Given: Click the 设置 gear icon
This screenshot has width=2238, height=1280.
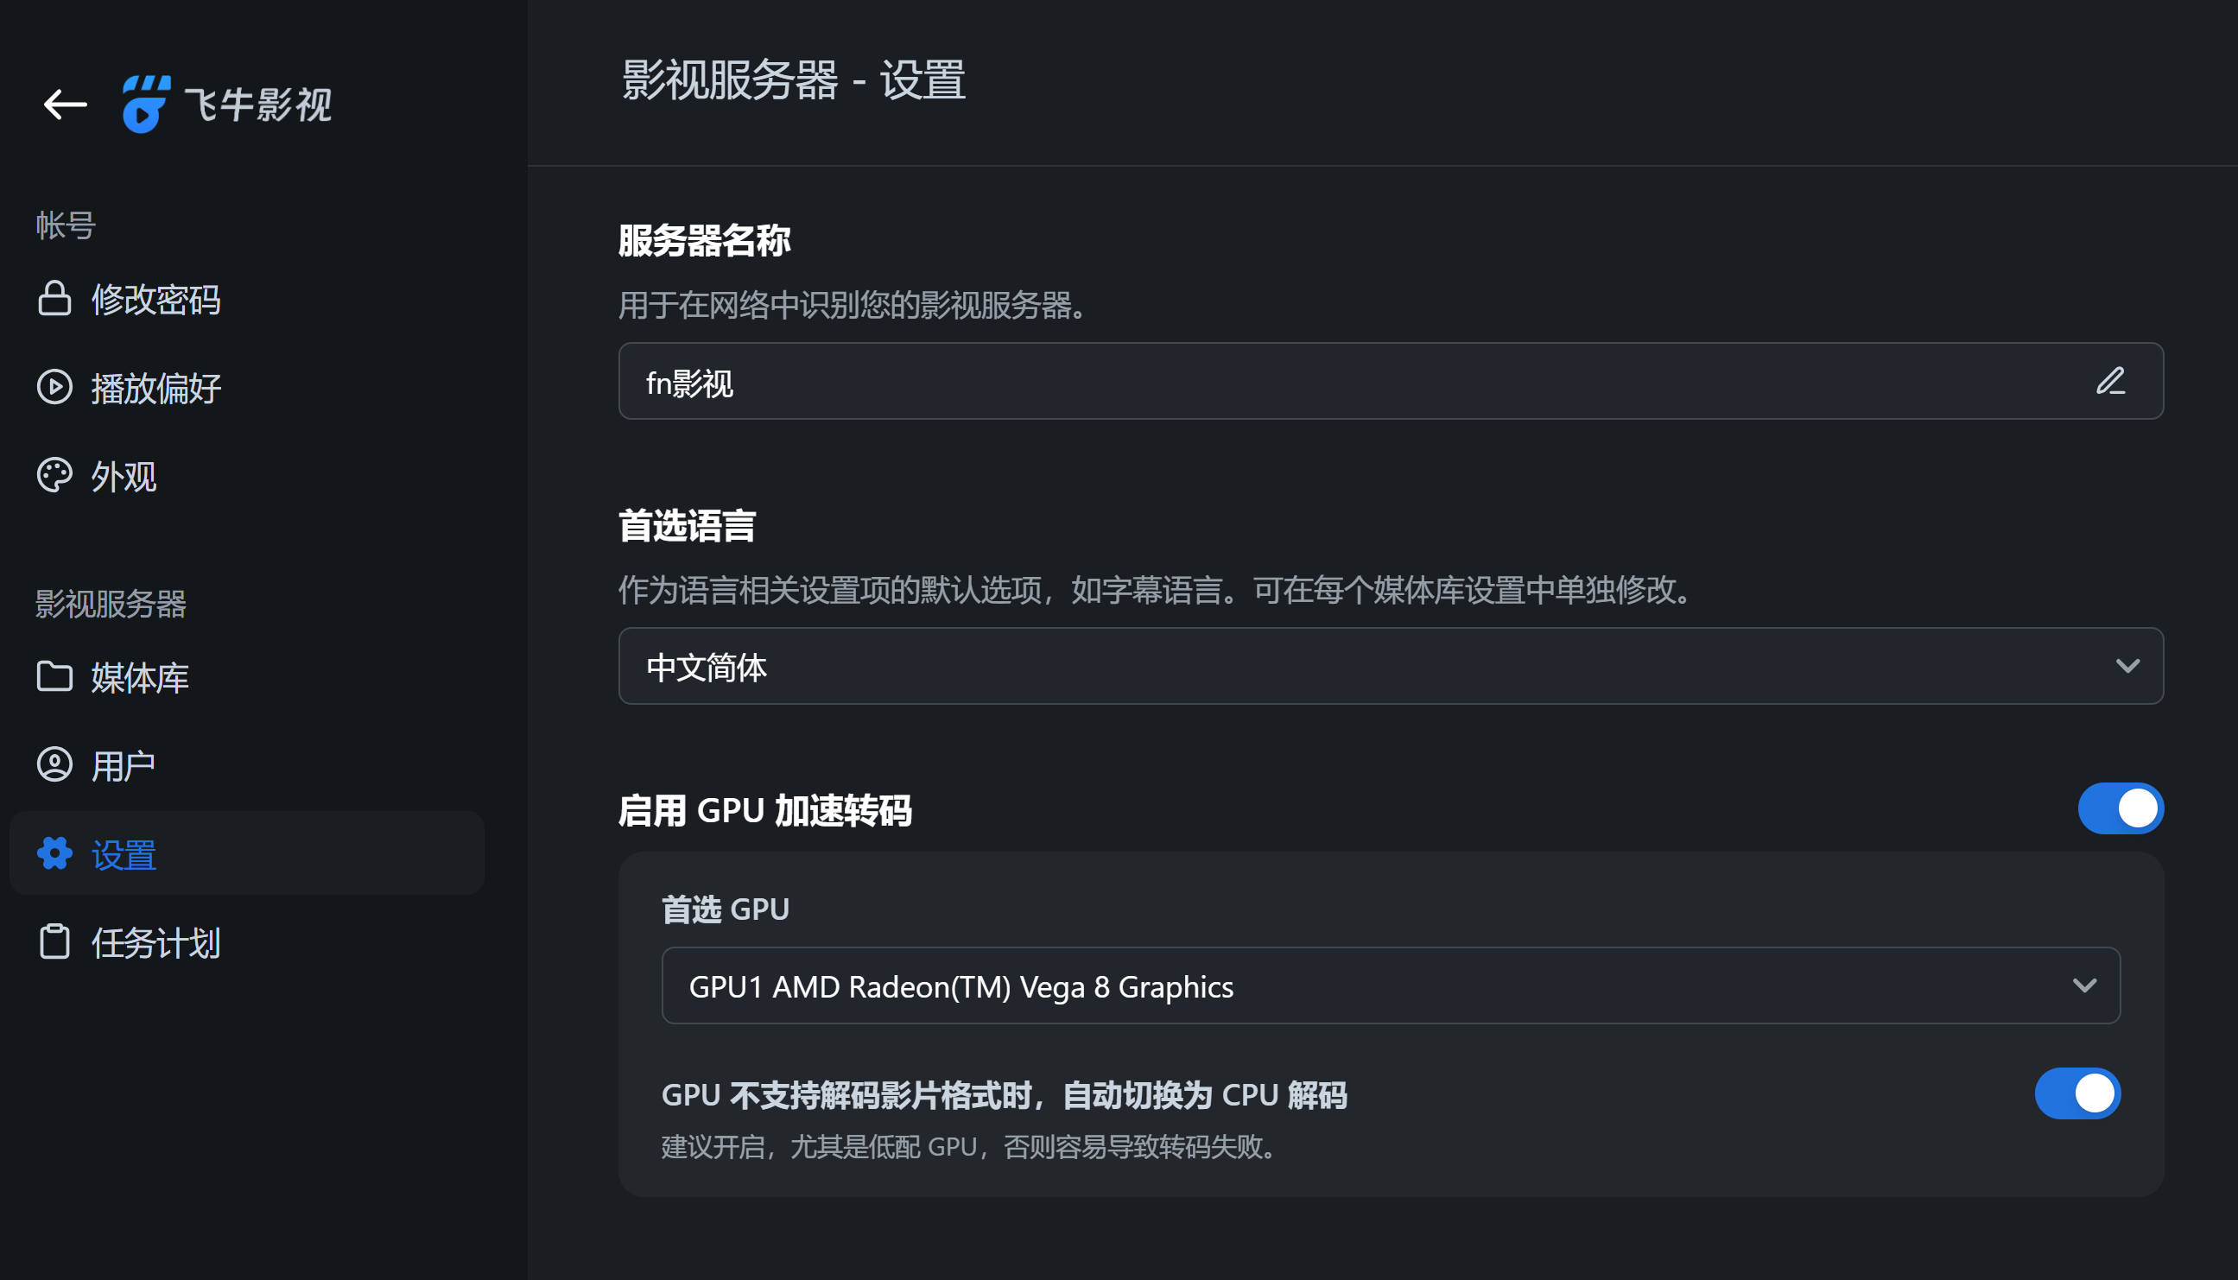Looking at the screenshot, I should 54,853.
